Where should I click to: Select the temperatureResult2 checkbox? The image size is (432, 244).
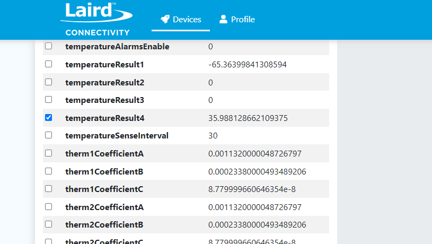[x=49, y=82]
